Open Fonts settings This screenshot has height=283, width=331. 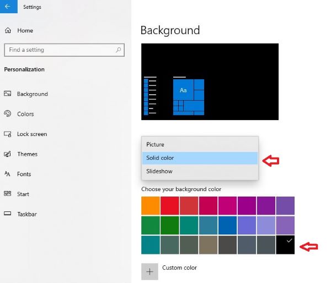[24, 174]
